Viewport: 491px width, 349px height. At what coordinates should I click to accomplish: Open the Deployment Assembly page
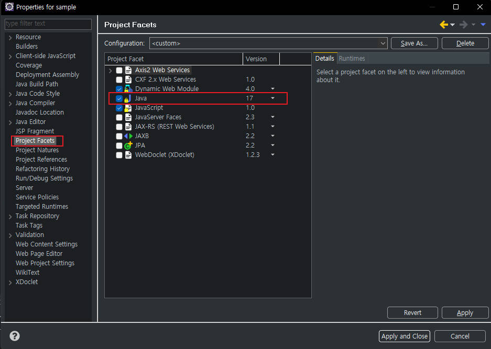click(47, 75)
